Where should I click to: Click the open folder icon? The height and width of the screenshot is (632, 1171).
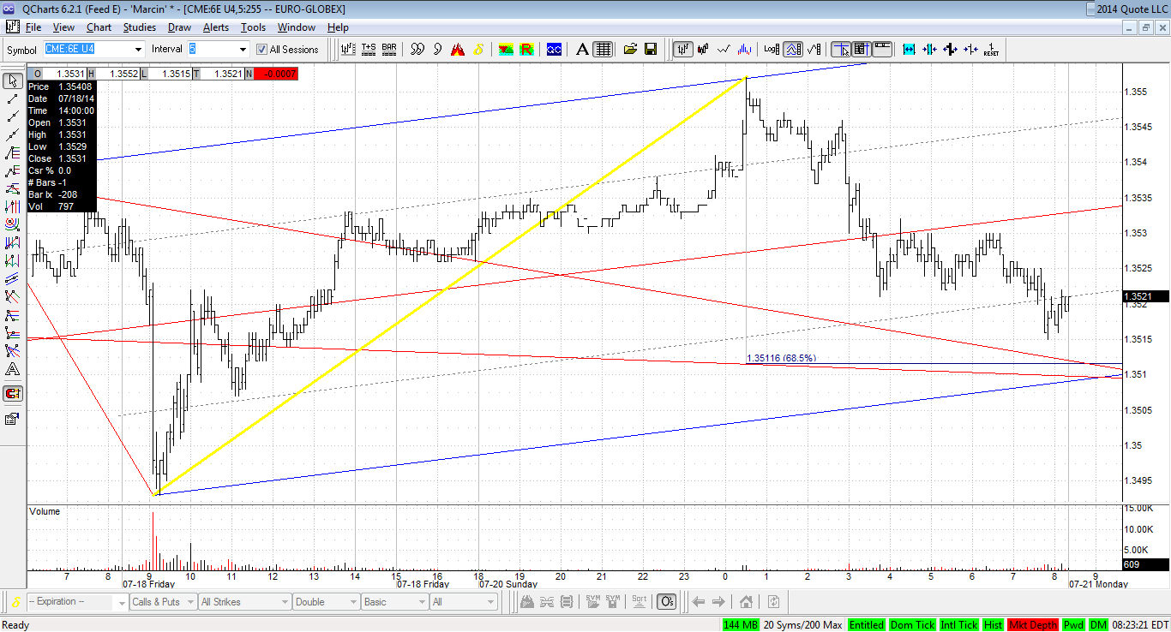pos(631,50)
